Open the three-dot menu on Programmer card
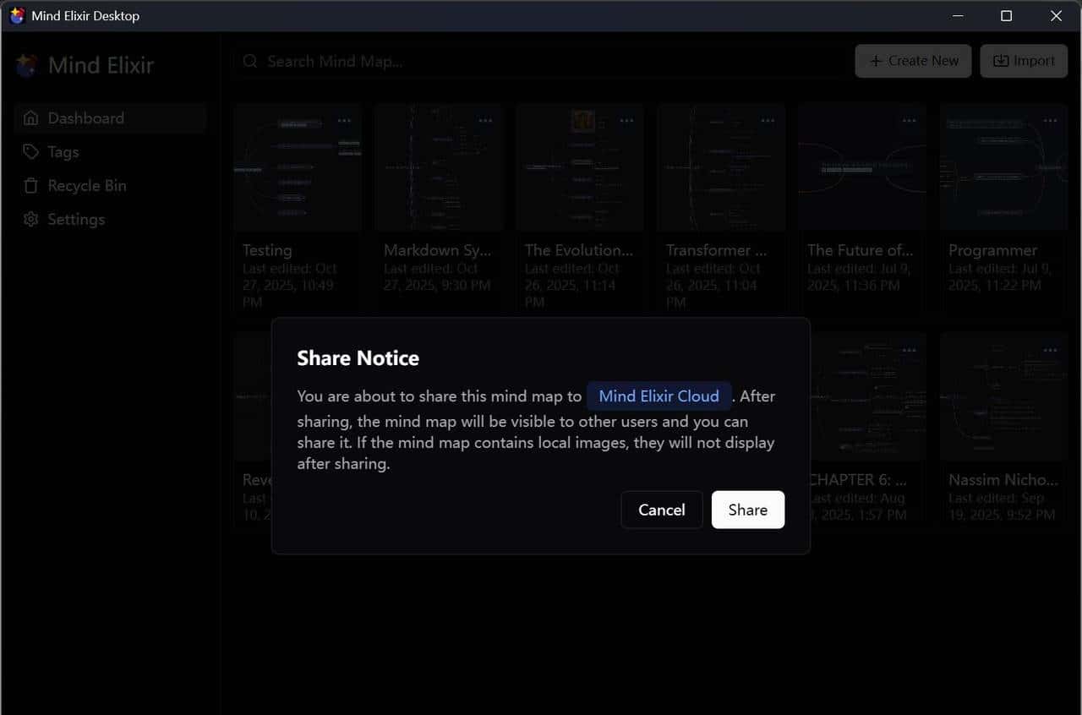1082x715 pixels. coord(1050,121)
